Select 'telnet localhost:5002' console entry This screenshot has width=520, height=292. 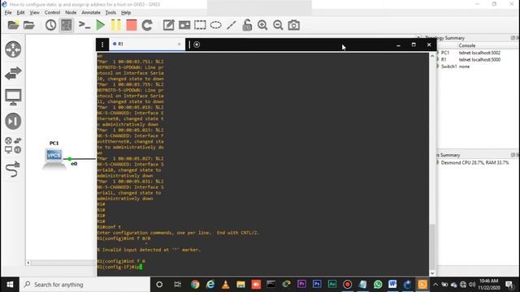point(479,53)
